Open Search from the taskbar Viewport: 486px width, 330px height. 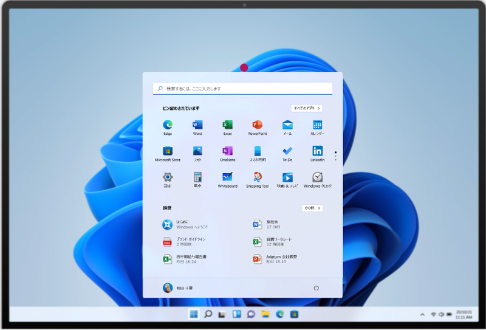[x=208, y=314]
